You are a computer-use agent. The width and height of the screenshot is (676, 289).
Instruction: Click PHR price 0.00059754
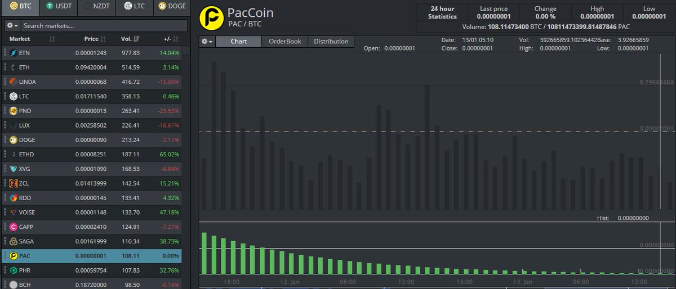91,270
